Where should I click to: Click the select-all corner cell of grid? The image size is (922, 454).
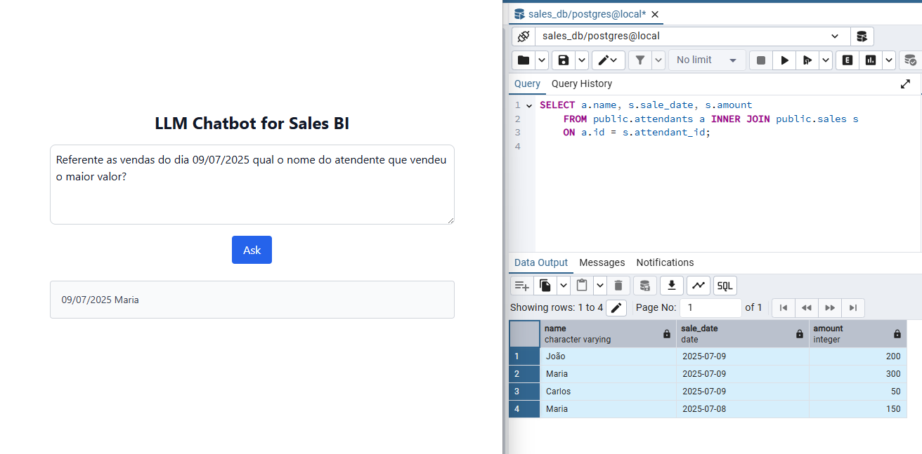click(x=524, y=334)
